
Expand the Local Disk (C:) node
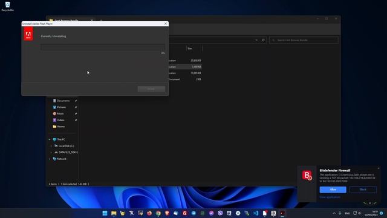[x=51, y=146]
